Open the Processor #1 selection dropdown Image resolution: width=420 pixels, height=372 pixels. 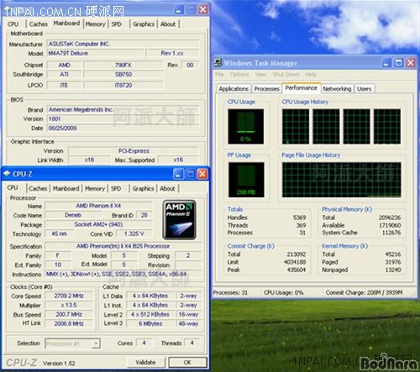[x=97, y=343]
